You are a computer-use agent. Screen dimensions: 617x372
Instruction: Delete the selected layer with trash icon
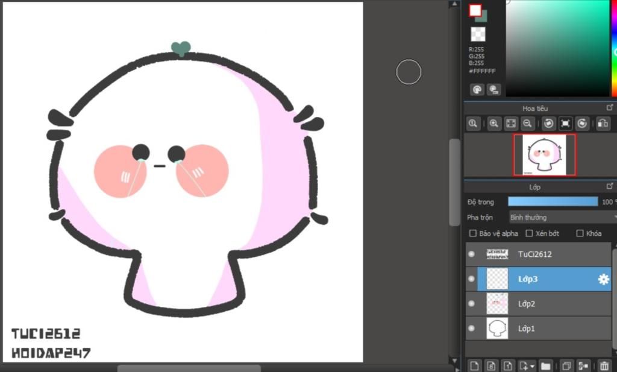tap(604, 366)
